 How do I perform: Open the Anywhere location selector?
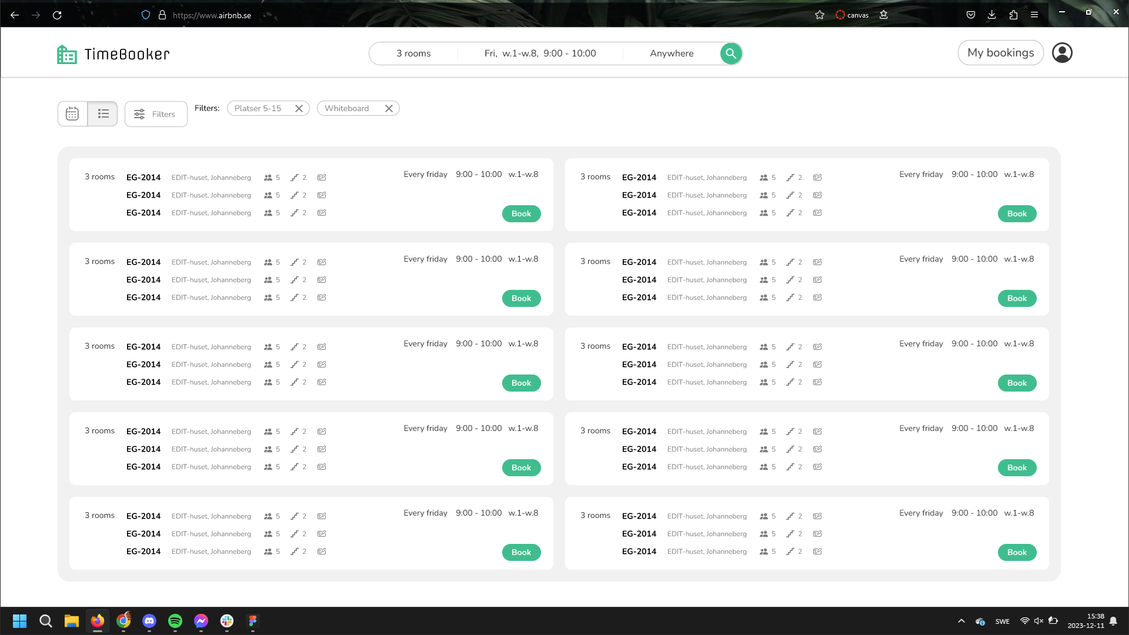[x=672, y=54]
